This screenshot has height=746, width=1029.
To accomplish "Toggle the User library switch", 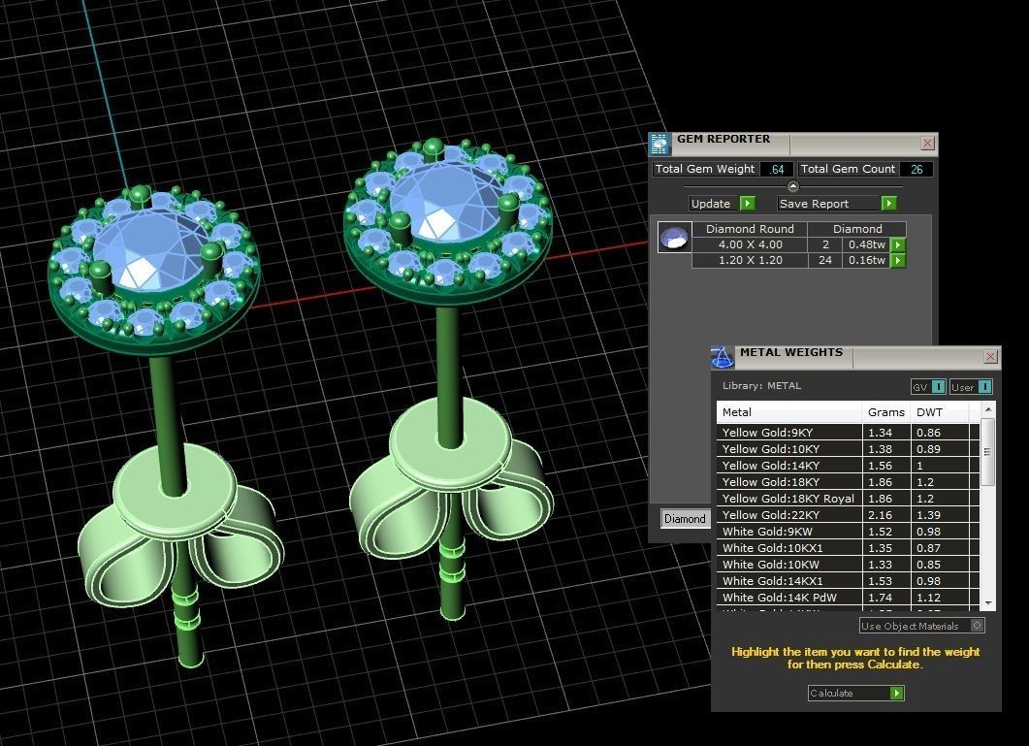I will point(971,387).
